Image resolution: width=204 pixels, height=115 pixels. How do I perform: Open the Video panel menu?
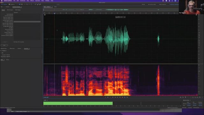click(x=4, y=60)
